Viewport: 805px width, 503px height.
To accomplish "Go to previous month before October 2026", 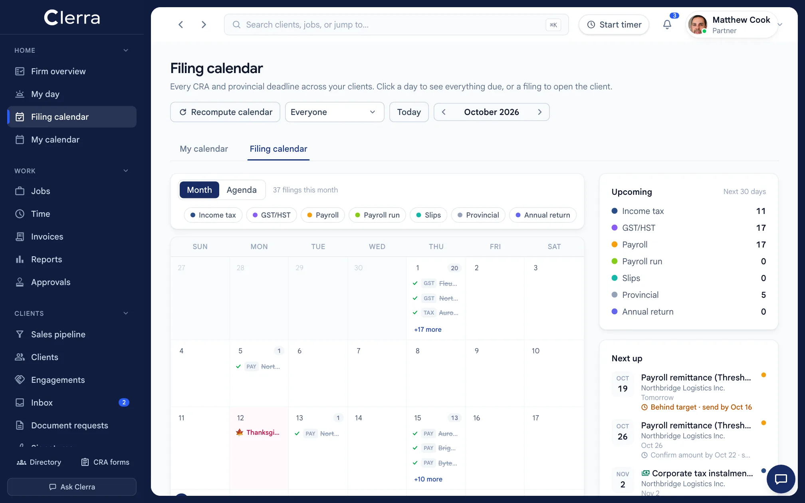I will pos(444,112).
